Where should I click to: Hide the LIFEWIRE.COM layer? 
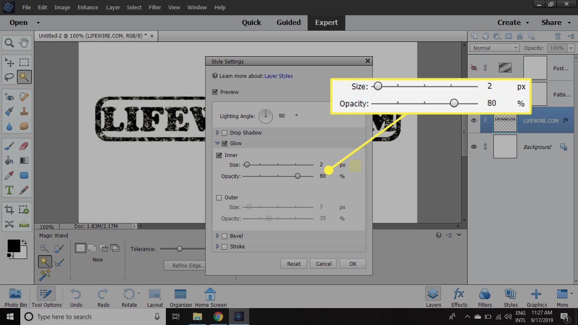pyautogui.click(x=474, y=120)
